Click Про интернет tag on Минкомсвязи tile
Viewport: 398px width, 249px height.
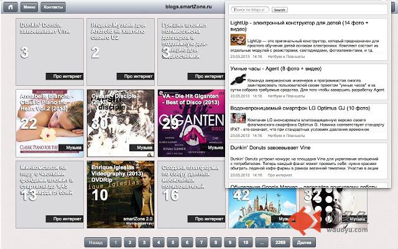65,218
